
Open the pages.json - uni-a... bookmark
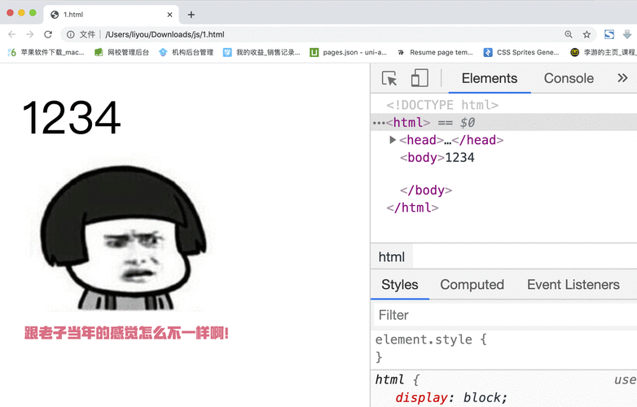tap(348, 52)
